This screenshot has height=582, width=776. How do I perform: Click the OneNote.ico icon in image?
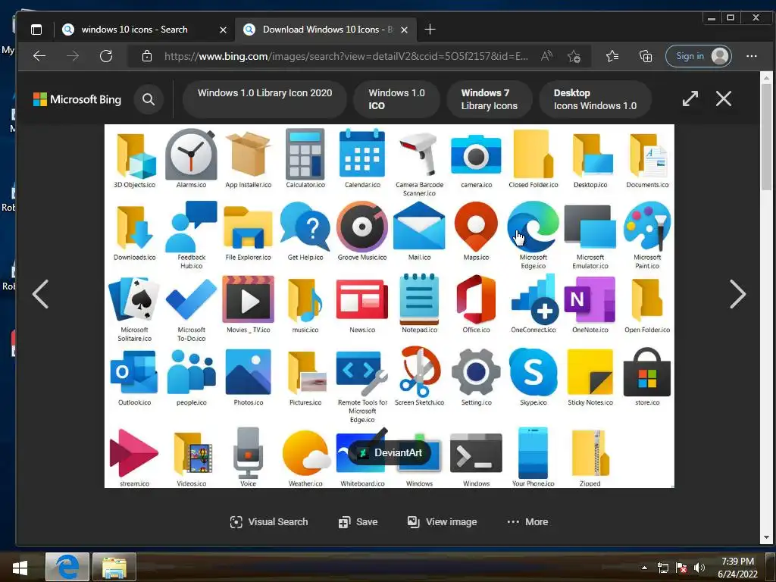[590, 299]
